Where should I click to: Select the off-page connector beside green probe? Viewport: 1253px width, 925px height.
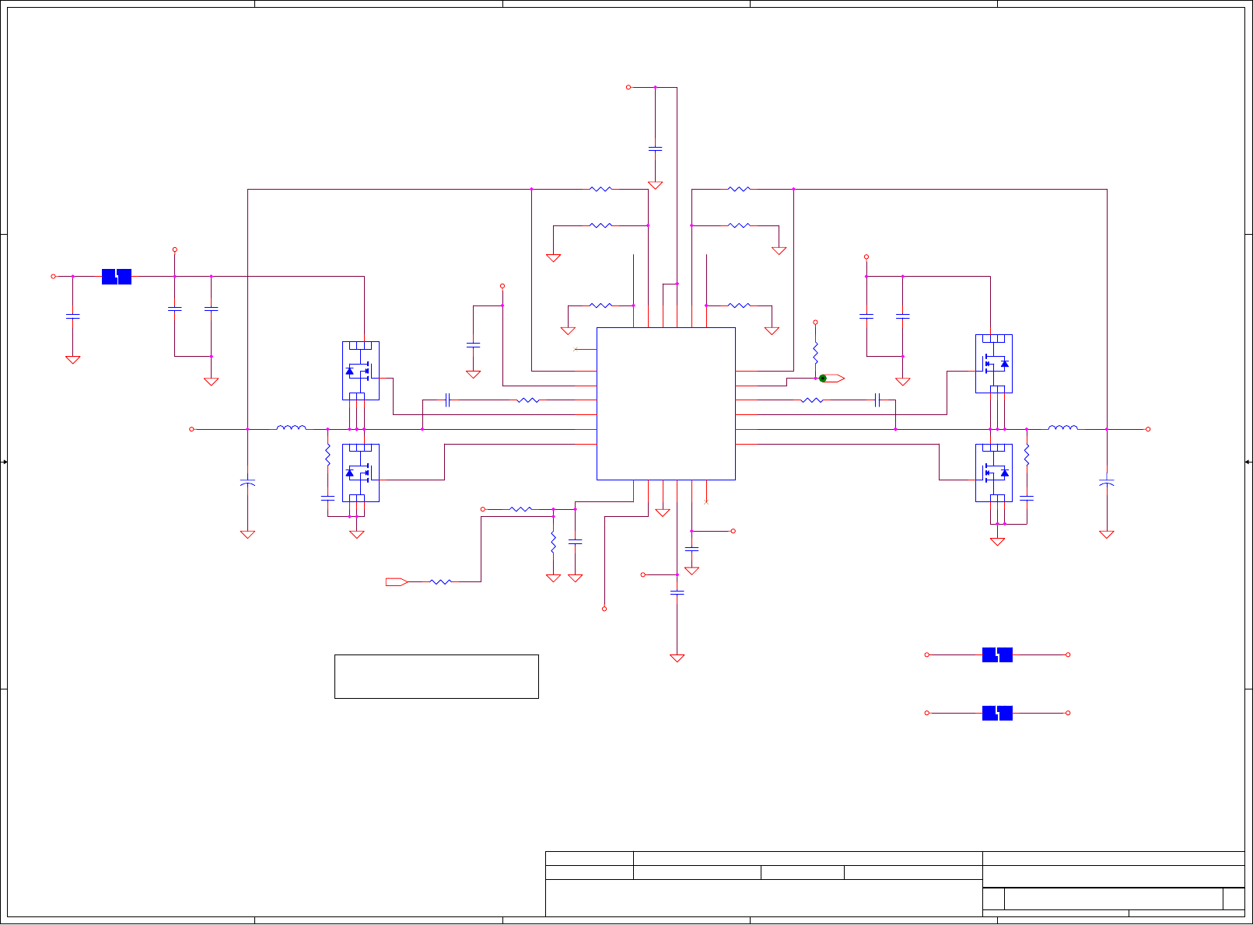coord(834,379)
